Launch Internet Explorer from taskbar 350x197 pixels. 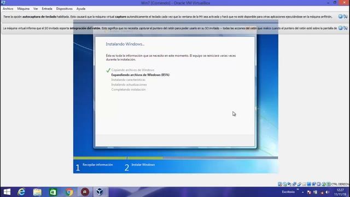click(x=21, y=192)
